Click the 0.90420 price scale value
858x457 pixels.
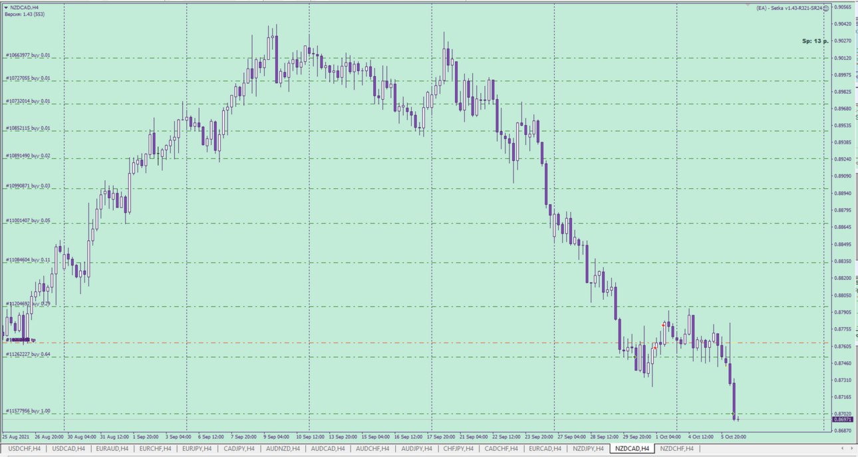[843, 24]
